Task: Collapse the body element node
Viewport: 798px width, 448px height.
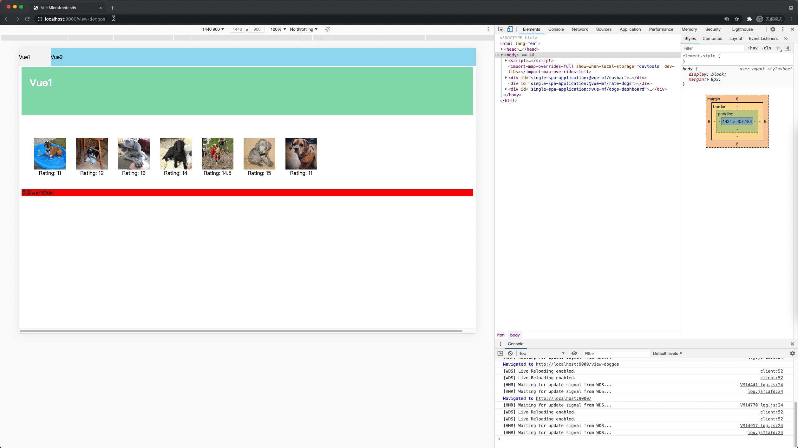Action: pyautogui.click(x=501, y=55)
